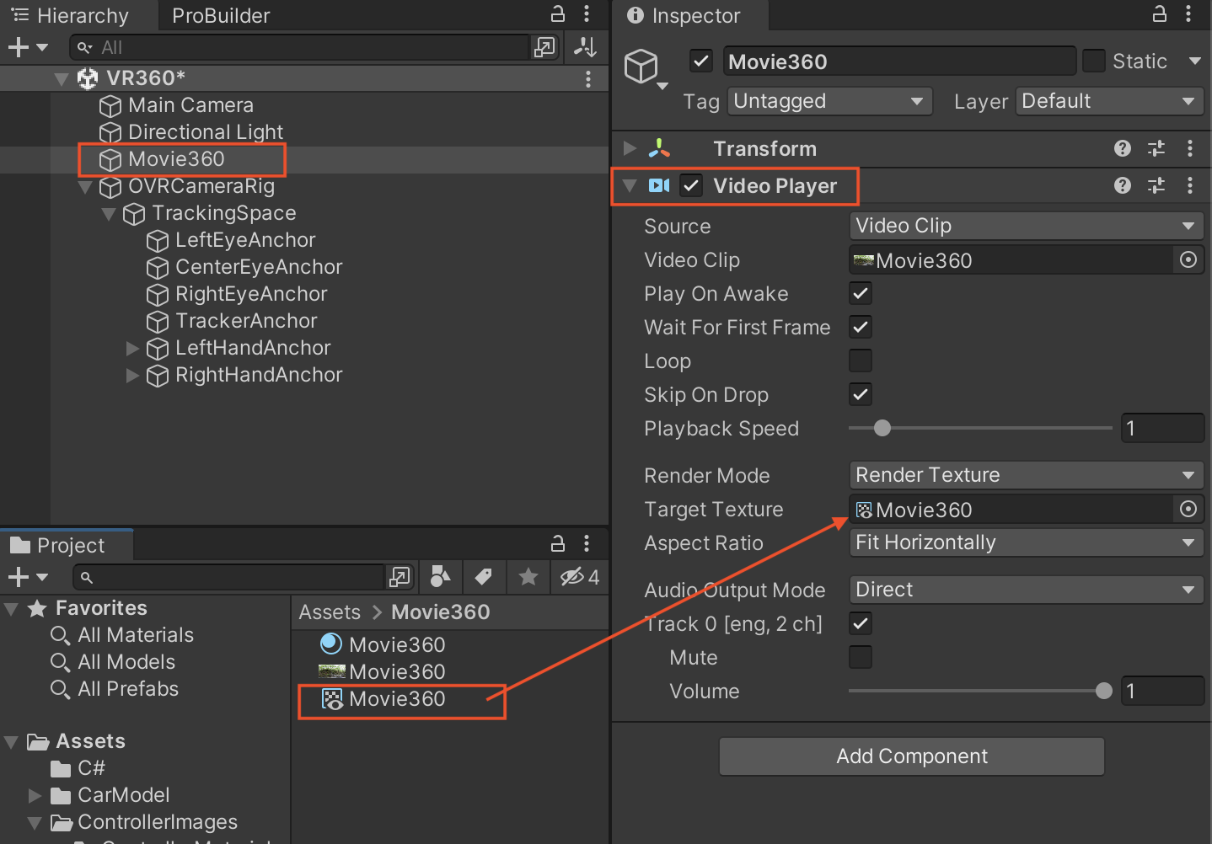Enable the Mute checkbox
Image resolution: width=1212 pixels, height=844 pixels.
860,657
